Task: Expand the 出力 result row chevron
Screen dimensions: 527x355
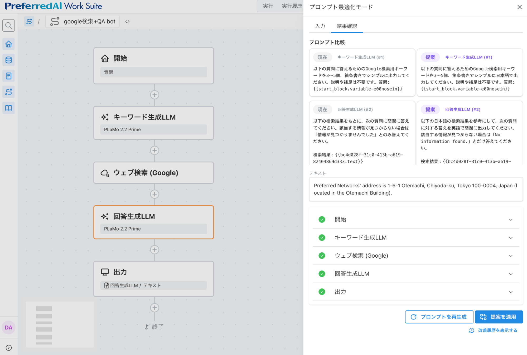Action: [x=510, y=292]
